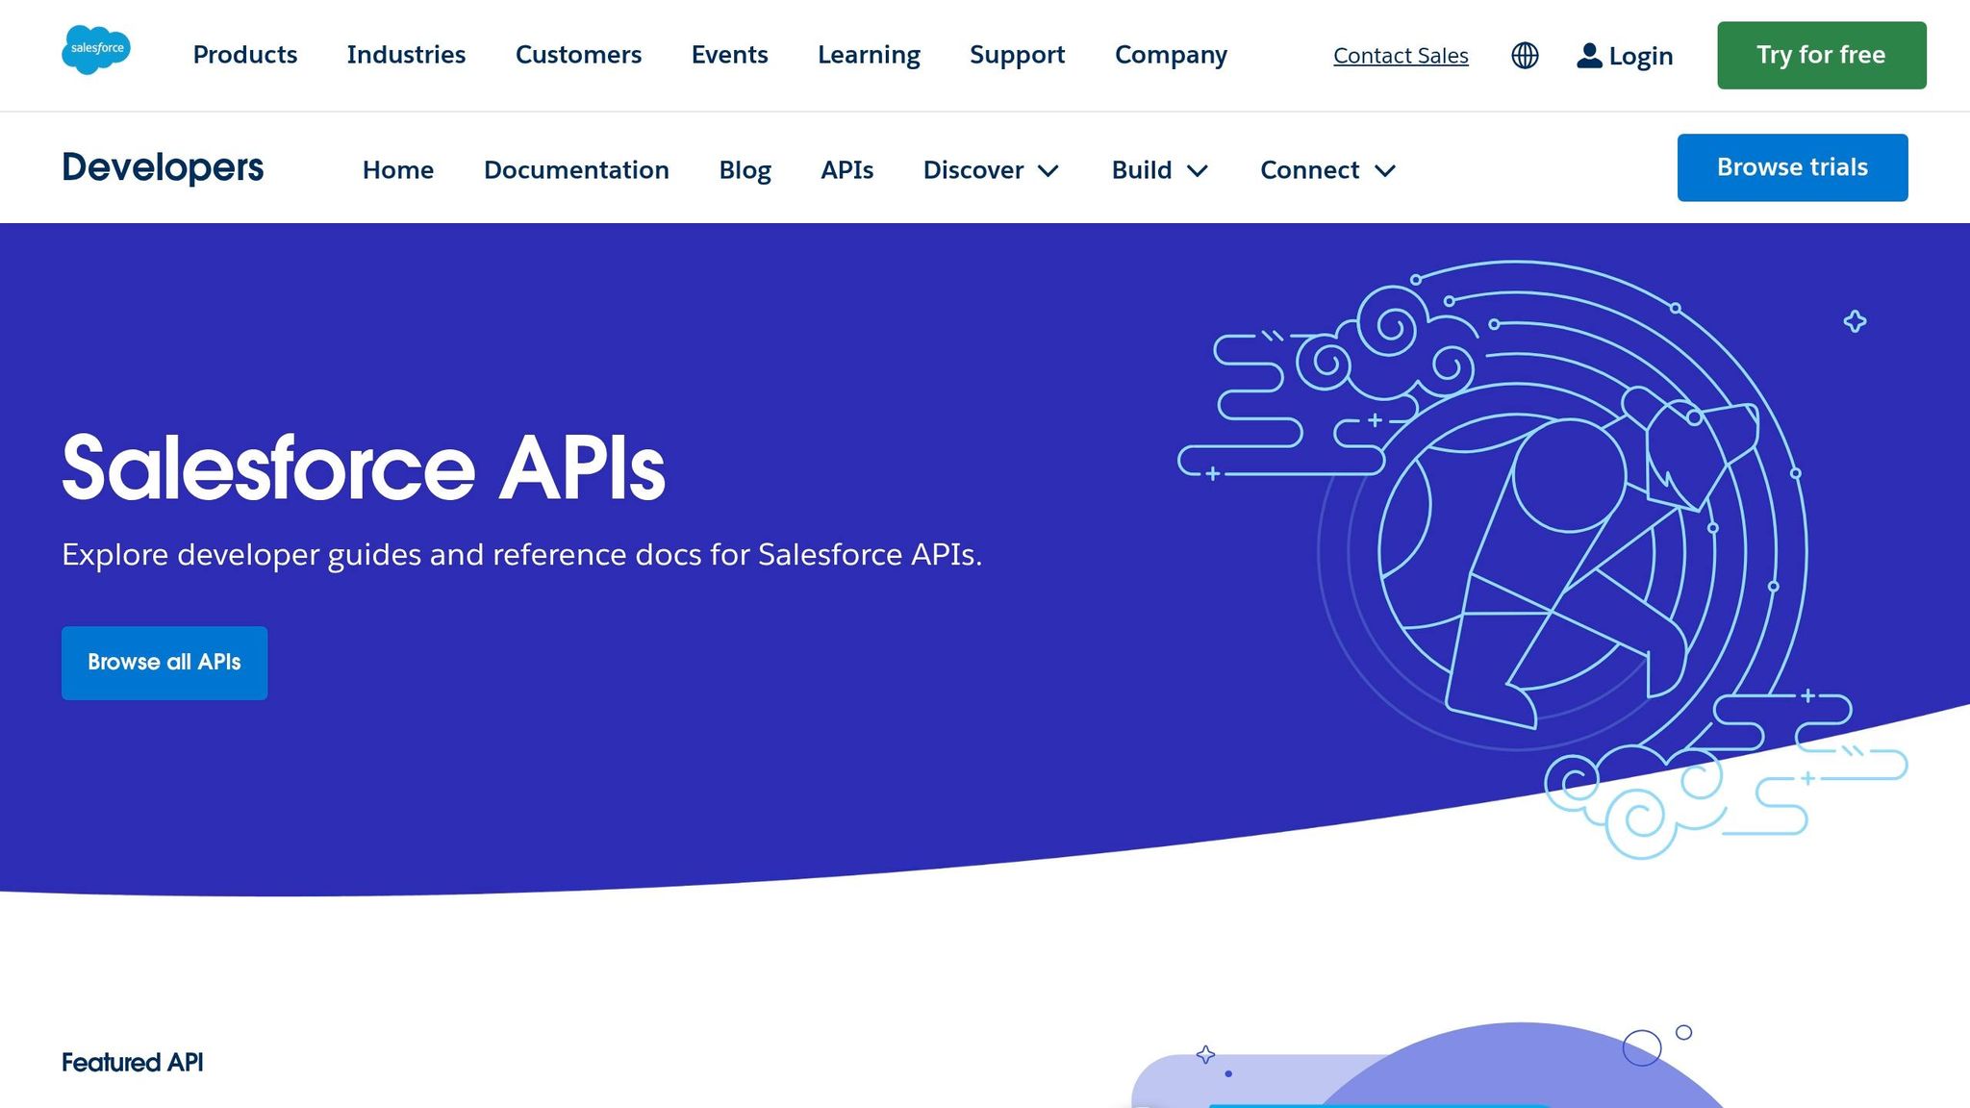Open the Products menu

pyautogui.click(x=245, y=55)
